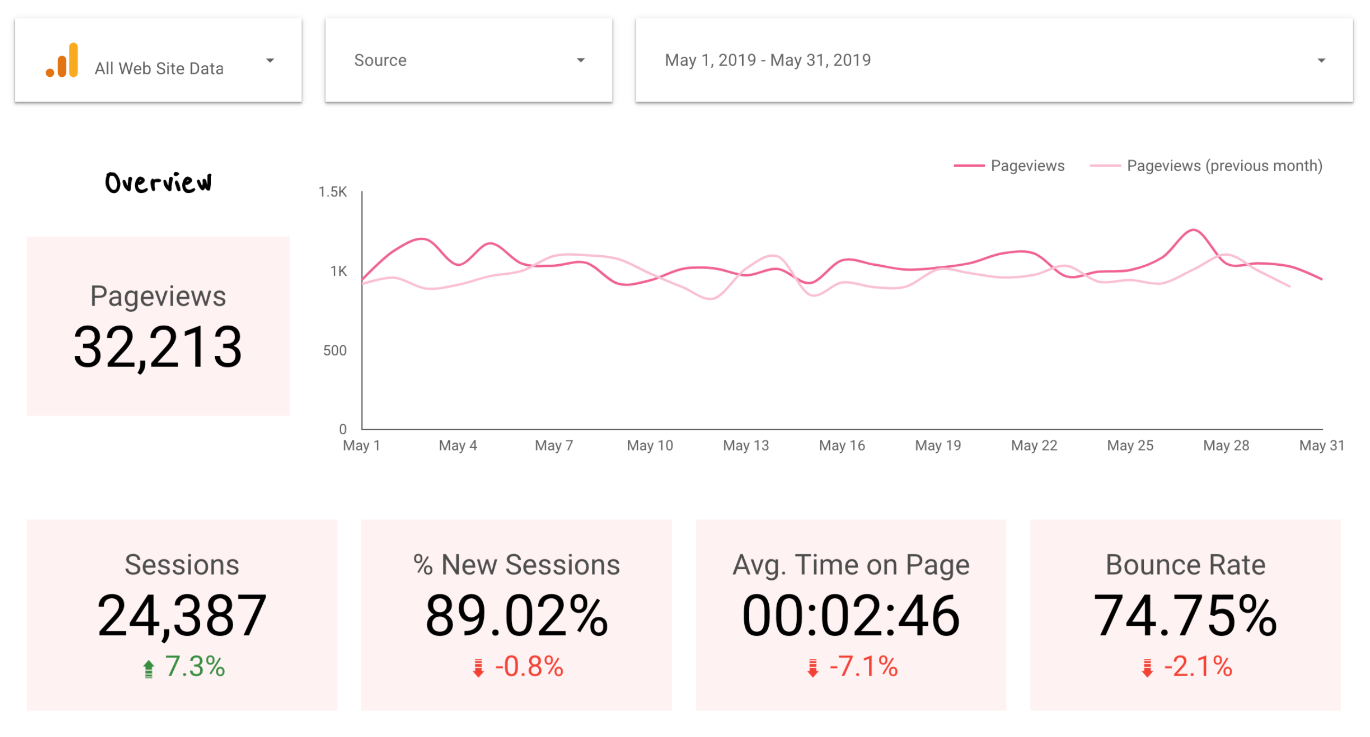Viewport: 1370px width, 737px height.
Task: Click the May 25 x-axis label
Action: [1130, 445]
